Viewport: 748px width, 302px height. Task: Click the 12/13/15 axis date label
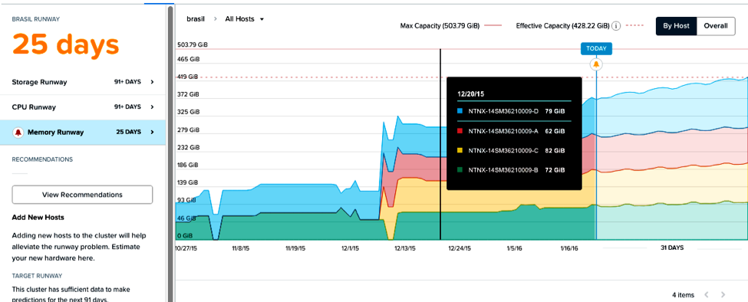(404, 248)
